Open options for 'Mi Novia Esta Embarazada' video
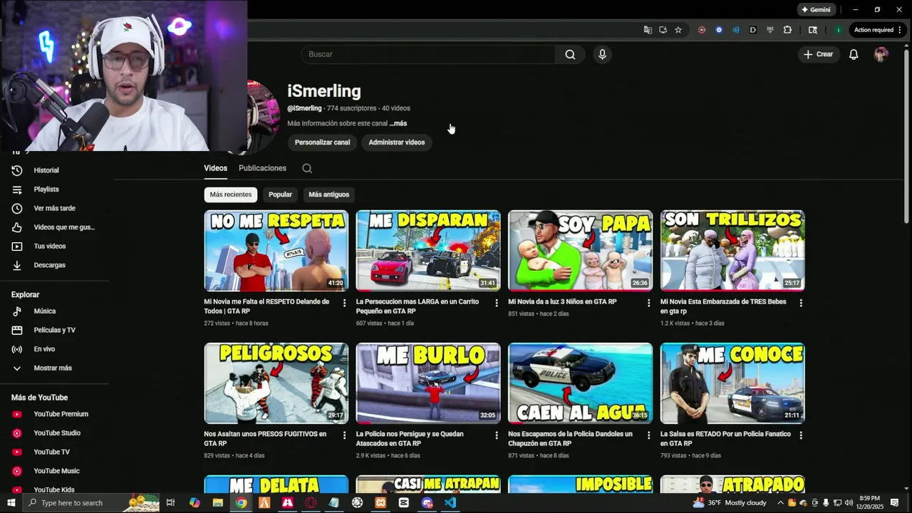 pos(801,303)
